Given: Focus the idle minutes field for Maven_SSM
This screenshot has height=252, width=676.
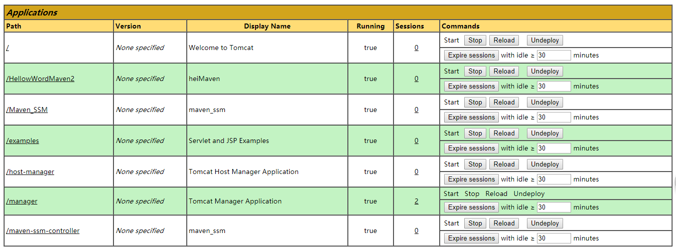Looking at the screenshot, I should tap(554, 117).
